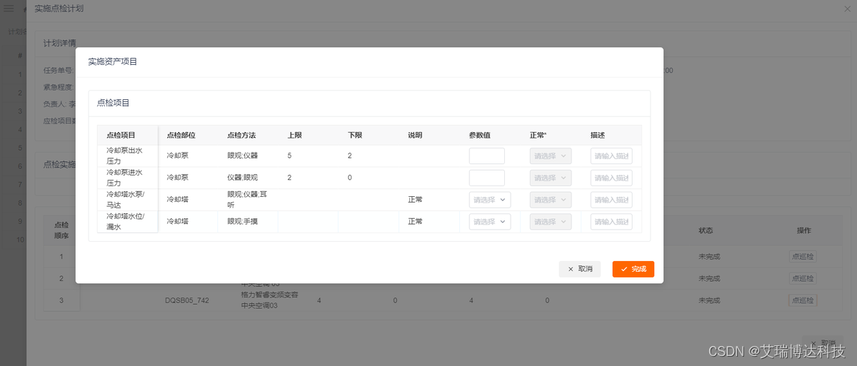This screenshot has height=366, width=857.
Task: Click the 状态 column header in background table
Action: tap(706, 231)
